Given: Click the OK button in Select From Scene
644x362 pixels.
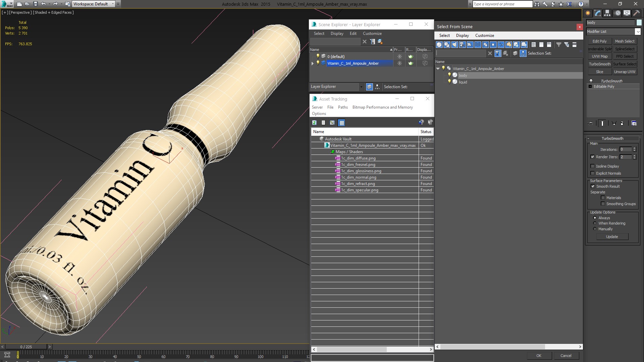Looking at the screenshot, I should [539, 356].
